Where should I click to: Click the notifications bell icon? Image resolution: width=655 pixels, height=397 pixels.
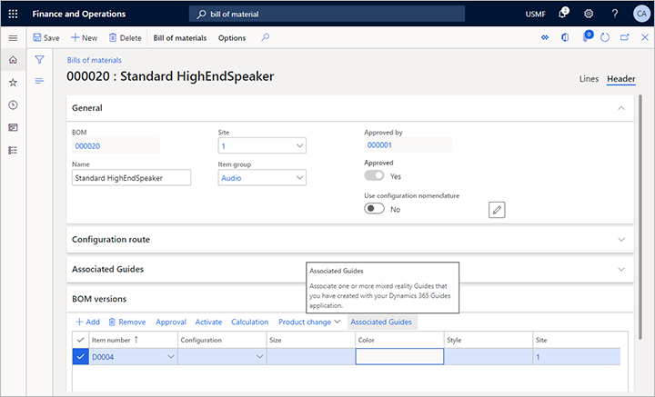(x=563, y=15)
